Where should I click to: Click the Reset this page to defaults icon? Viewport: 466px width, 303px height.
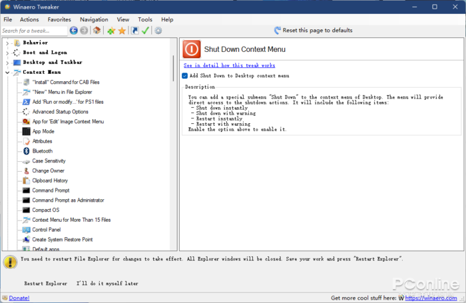point(278,31)
